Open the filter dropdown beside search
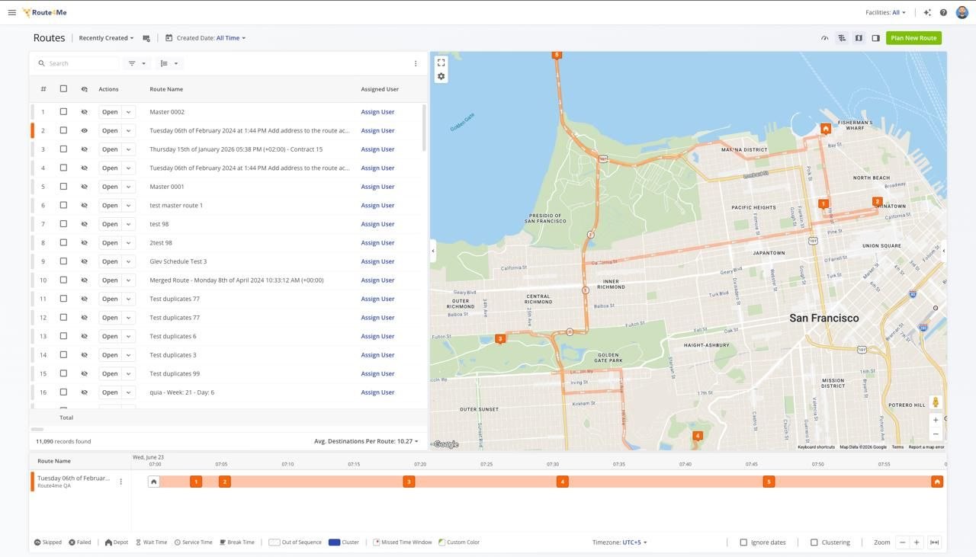The height and width of the screenshot is (557, 976). 137,63
